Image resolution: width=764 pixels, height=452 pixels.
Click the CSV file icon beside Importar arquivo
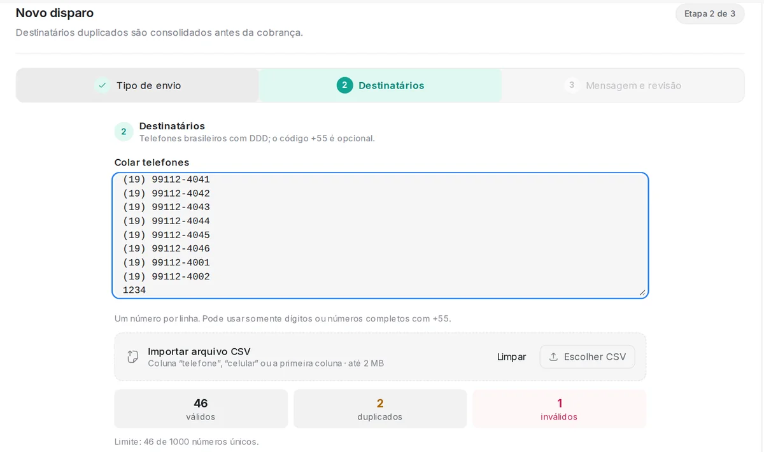pyautogui.click(x=133, y=357)
